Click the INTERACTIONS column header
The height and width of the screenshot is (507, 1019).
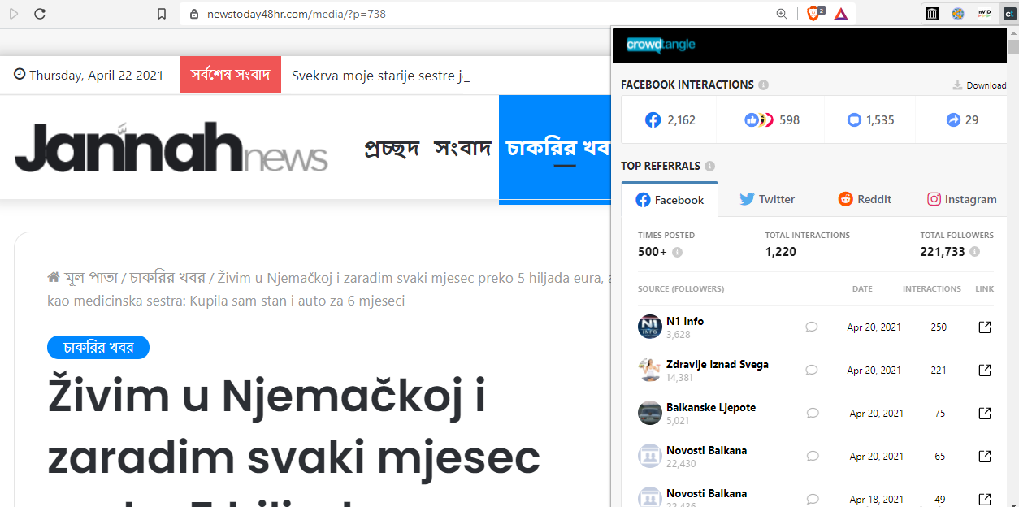(x=932, y=289)
